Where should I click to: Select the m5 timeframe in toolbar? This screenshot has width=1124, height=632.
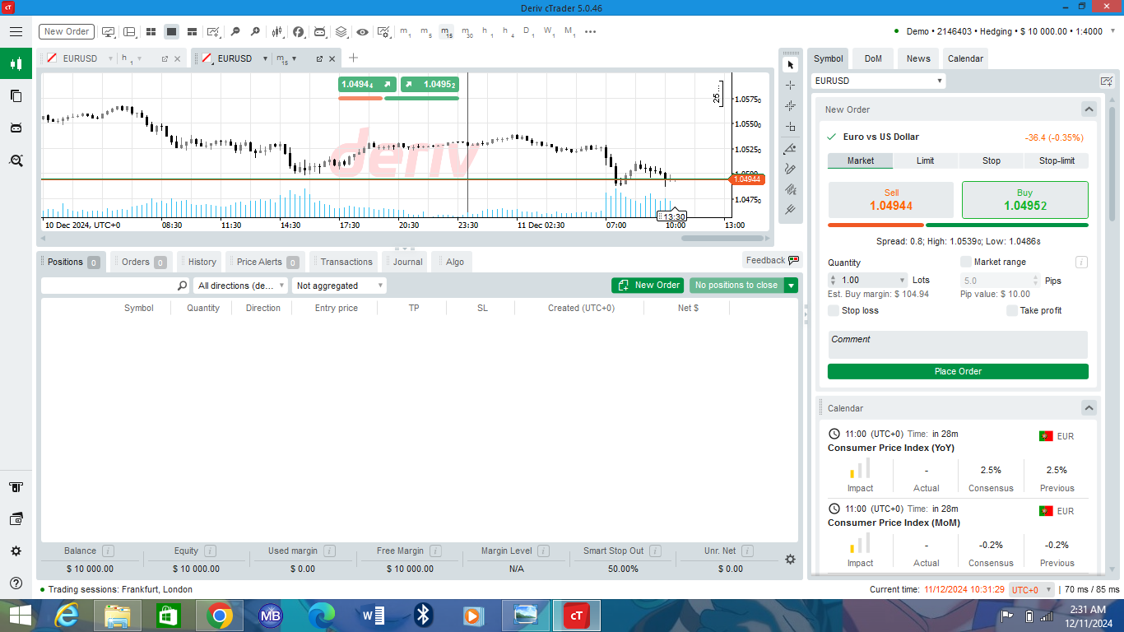pos(425,31)
